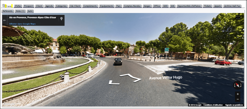This screenshot has height=109, width=247.
Task: Zoom in with the plus button
Action: click(238, 94)
